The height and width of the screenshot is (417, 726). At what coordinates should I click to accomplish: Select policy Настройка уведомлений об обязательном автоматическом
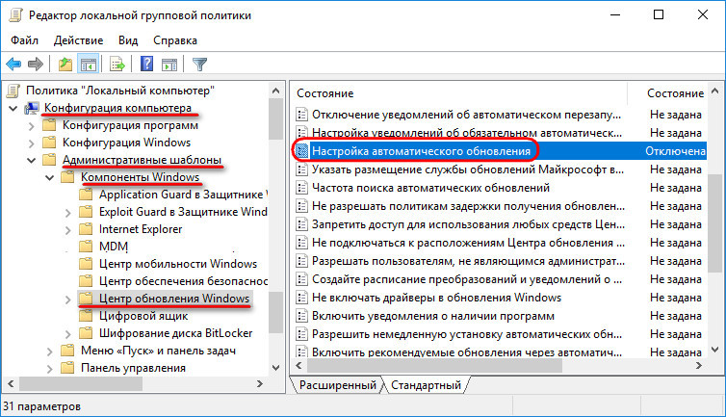467,133
